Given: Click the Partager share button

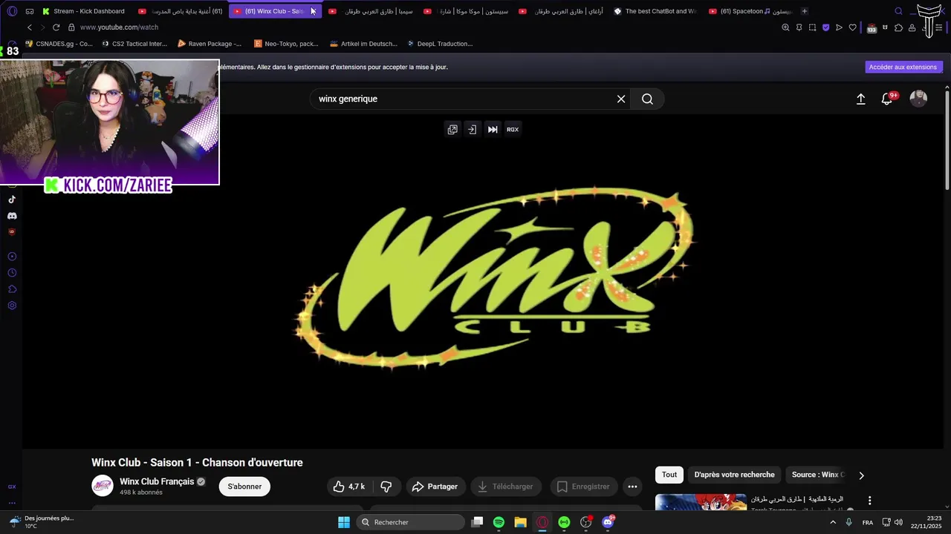Looking at the screenshot, I should coord(435,487).
